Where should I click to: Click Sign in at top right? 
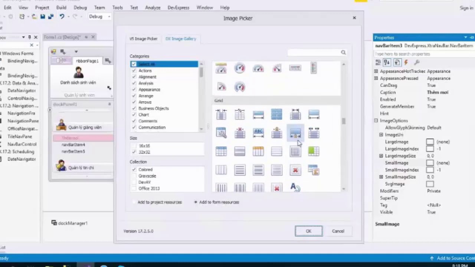point(466,8)
